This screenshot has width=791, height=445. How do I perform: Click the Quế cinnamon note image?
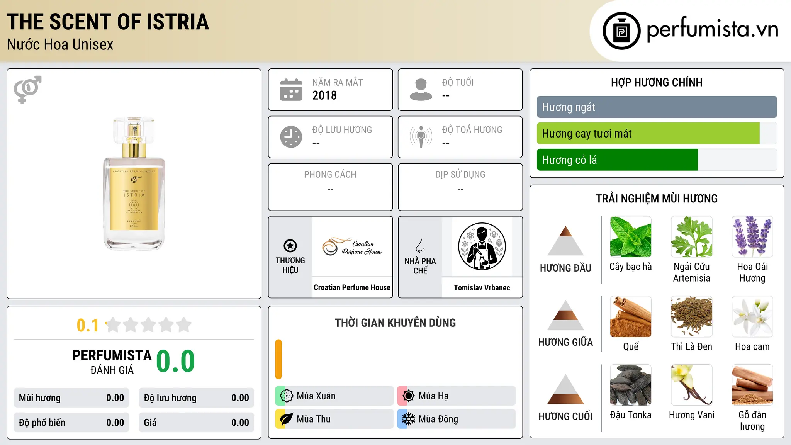click(631, 317)
